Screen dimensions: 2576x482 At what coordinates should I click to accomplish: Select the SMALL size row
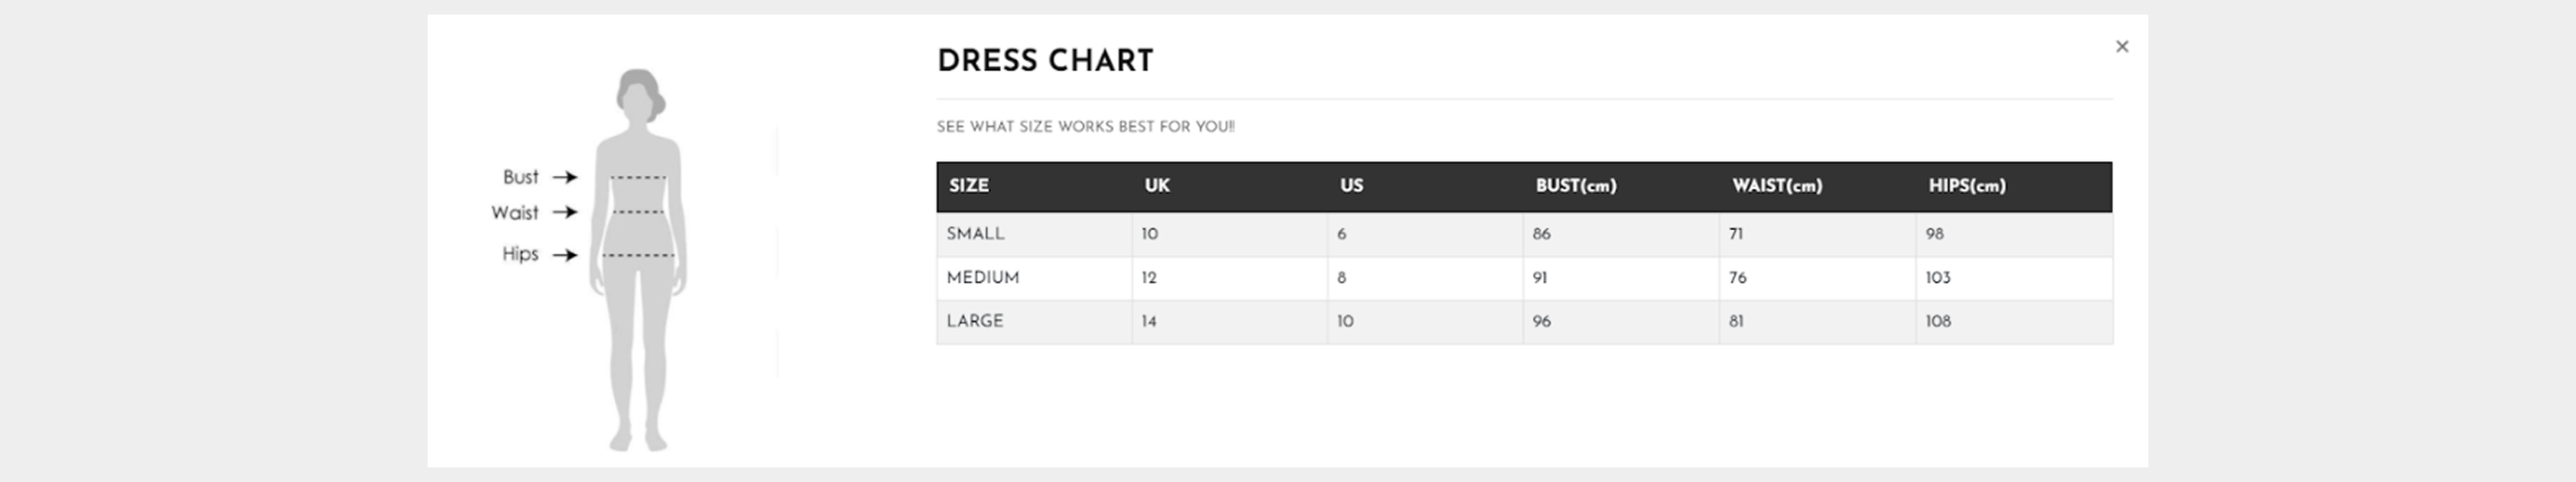(x=1524, y=235)
